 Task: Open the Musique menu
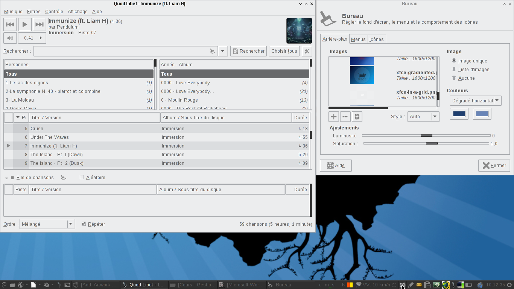point(13,12)
